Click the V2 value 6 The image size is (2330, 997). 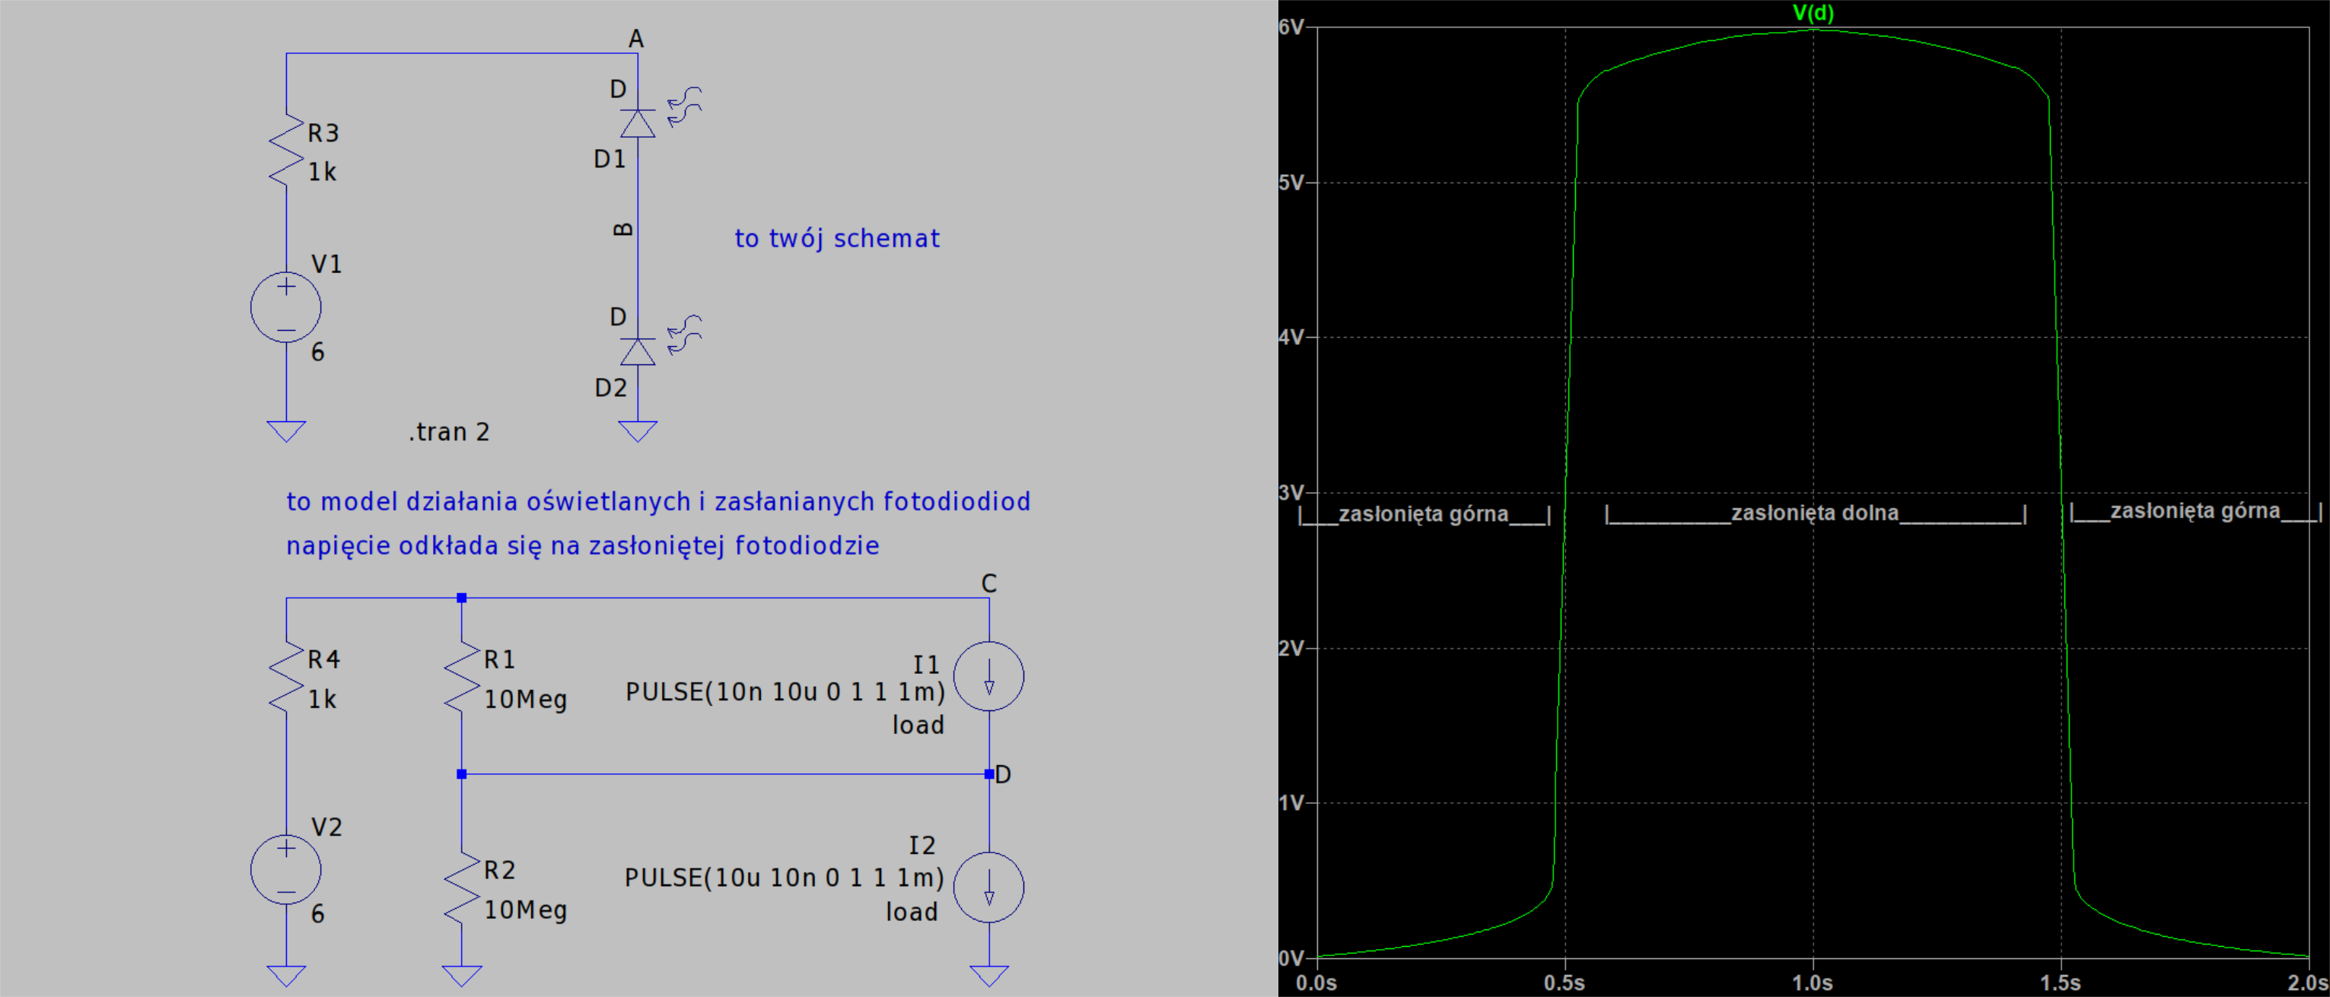point(317,915)
